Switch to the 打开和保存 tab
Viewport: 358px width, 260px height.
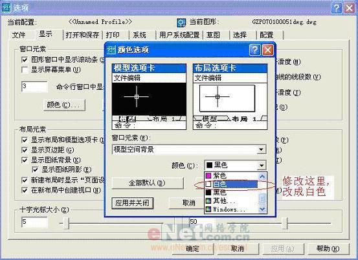(x=82, y=35)
